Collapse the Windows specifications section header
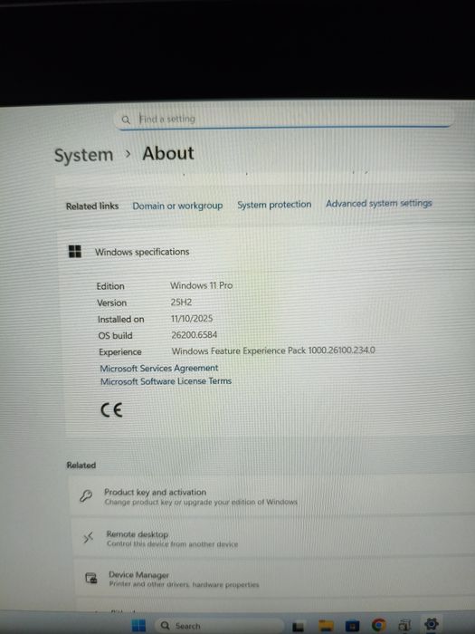The image size is (475, 634). (267, 252)
